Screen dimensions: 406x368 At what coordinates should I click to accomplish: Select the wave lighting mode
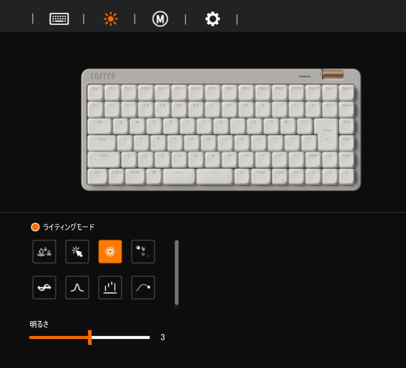[x=44, y=287]
